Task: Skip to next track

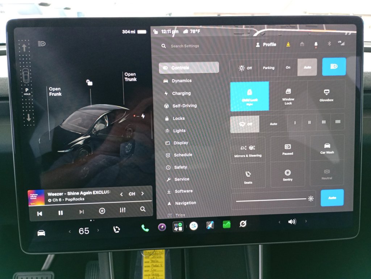Action: [x=82, y=212]
